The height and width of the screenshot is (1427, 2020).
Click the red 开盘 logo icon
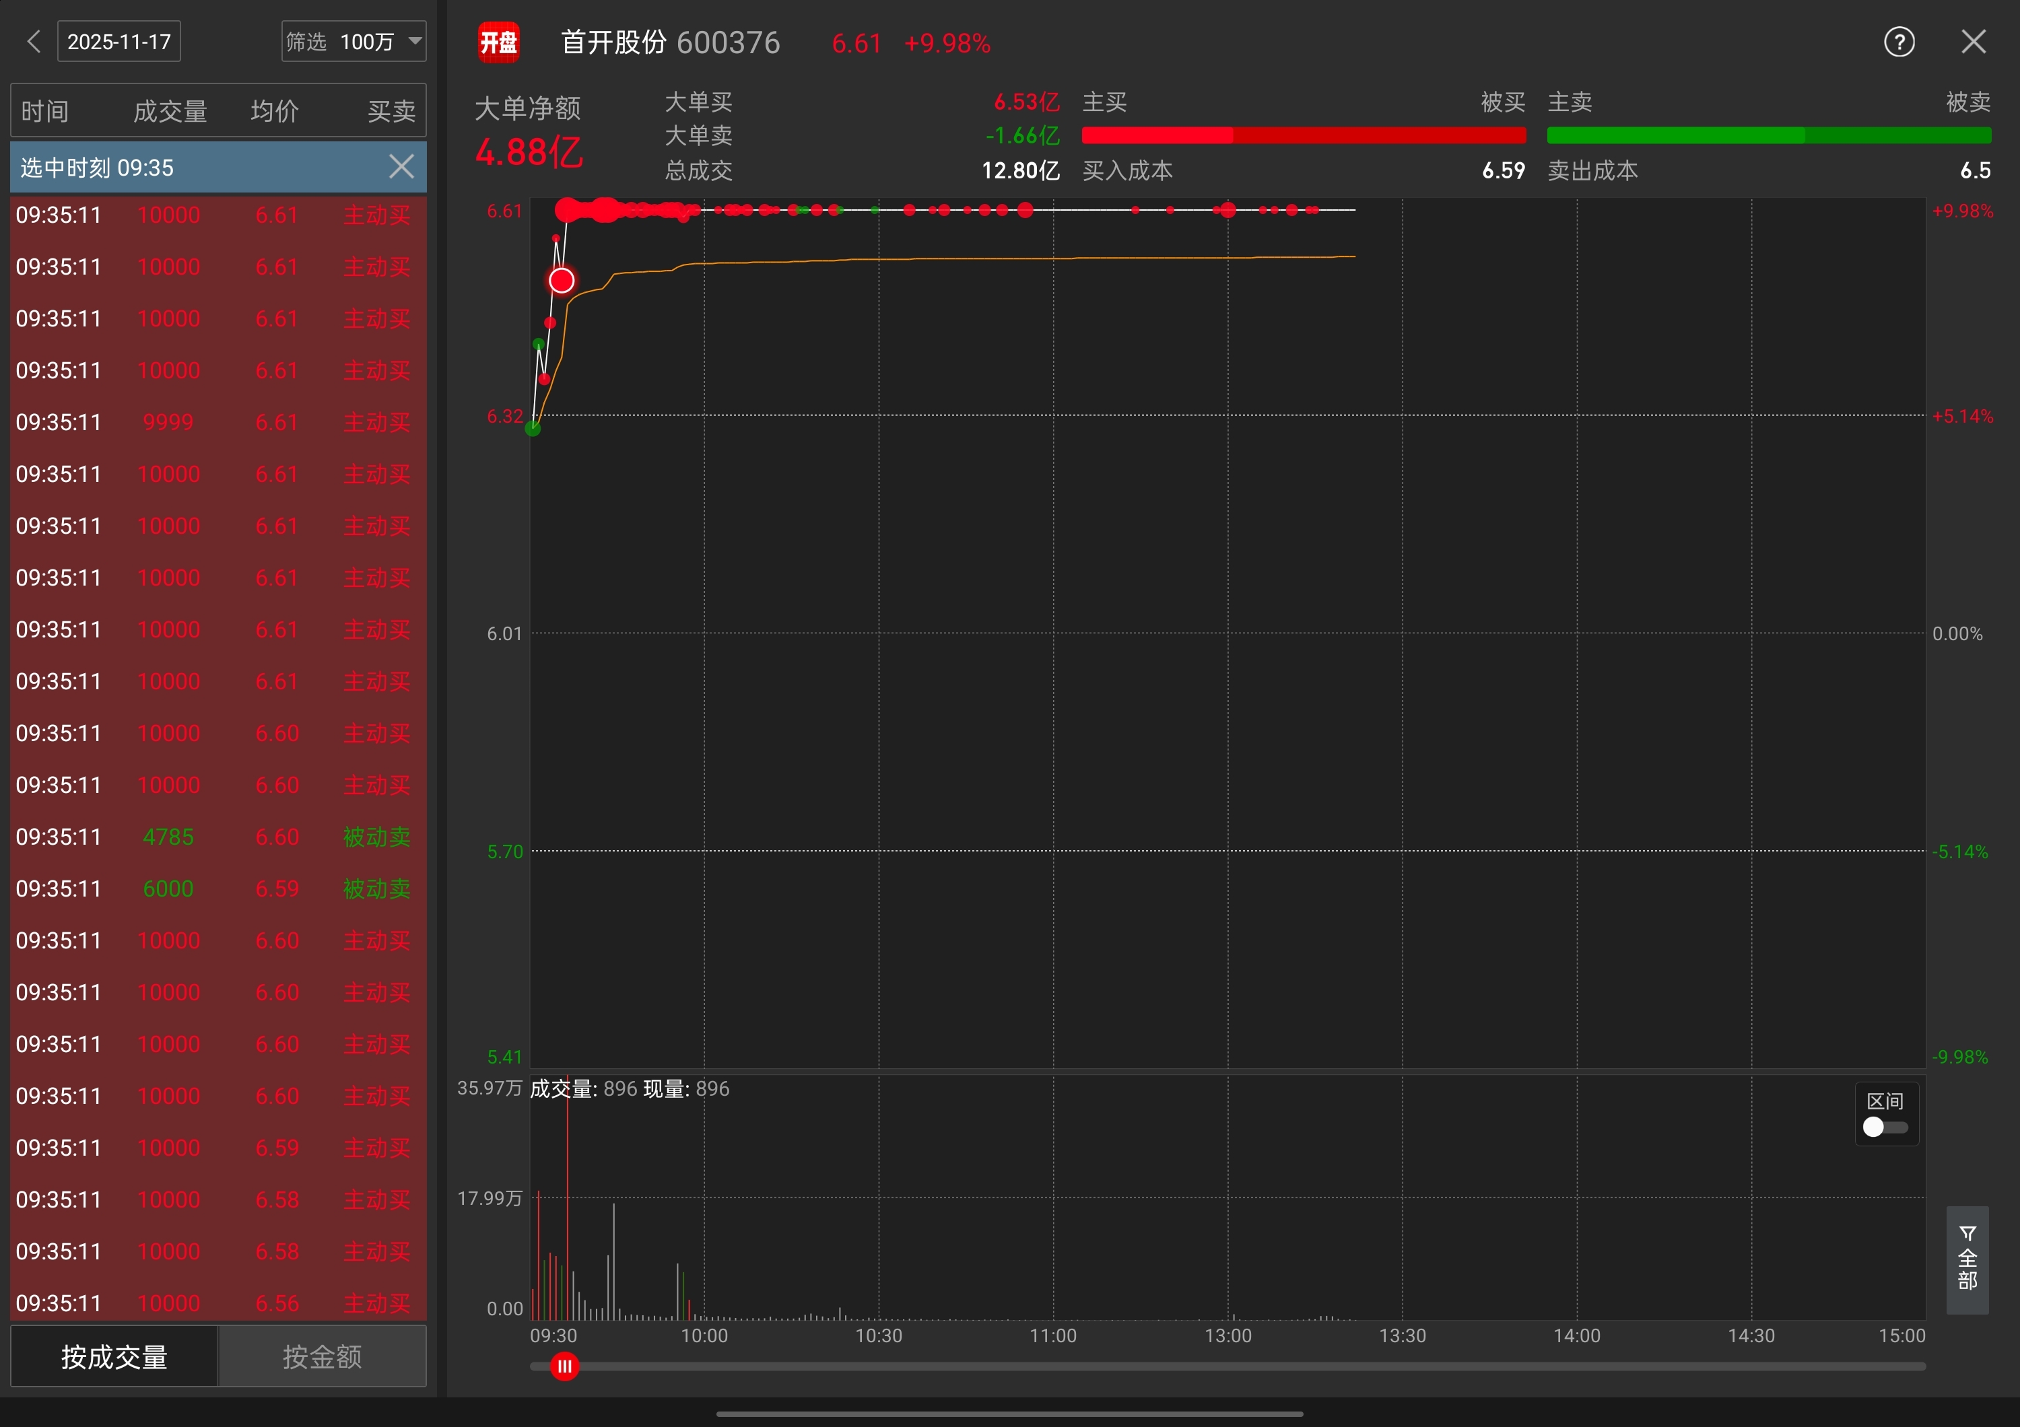click(x=498, y=42)
